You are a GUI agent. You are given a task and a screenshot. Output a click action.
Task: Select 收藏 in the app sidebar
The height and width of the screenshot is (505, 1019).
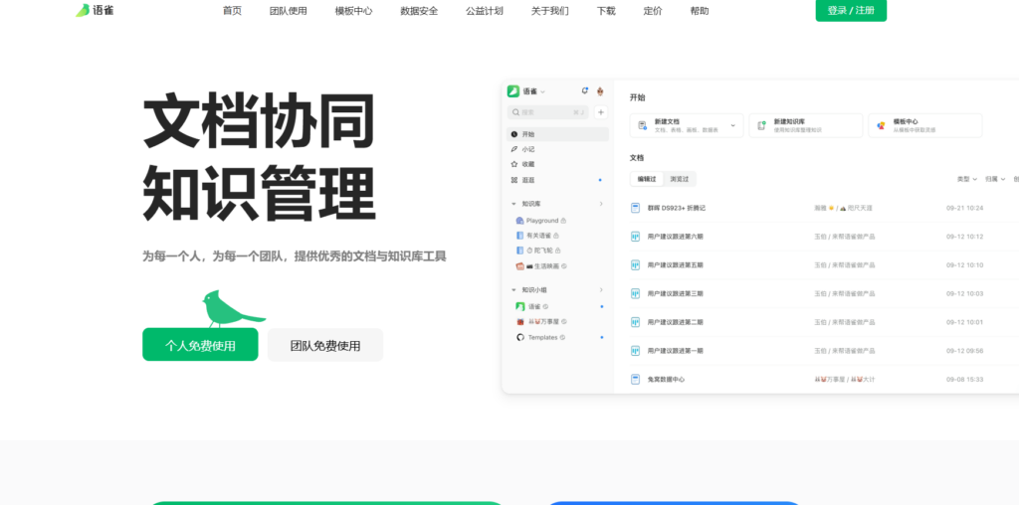(x=557, y=164)
